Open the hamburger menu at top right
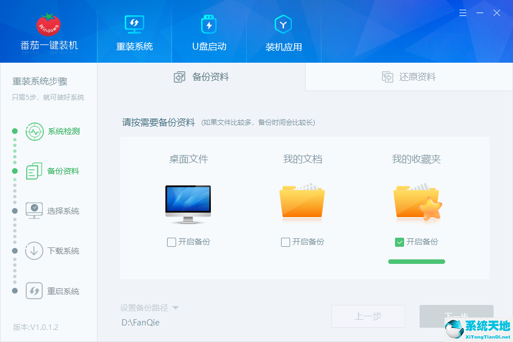 [462, 13]
